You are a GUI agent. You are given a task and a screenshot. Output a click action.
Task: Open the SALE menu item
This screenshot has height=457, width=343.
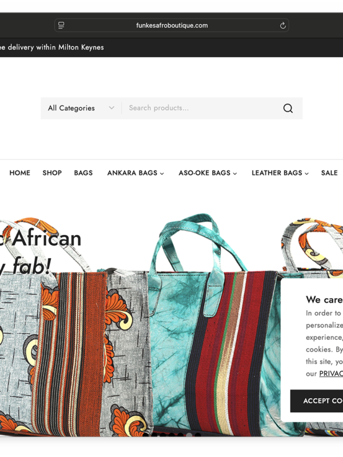coord(329,173)
